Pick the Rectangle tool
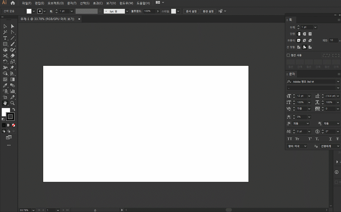Image resolution: width=341 pixels, height=212 pixels. tap(5, 44)
